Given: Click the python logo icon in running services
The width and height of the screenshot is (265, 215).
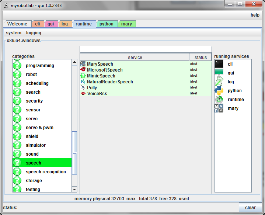Looking at the screenshot, I should tap(219, 90).
